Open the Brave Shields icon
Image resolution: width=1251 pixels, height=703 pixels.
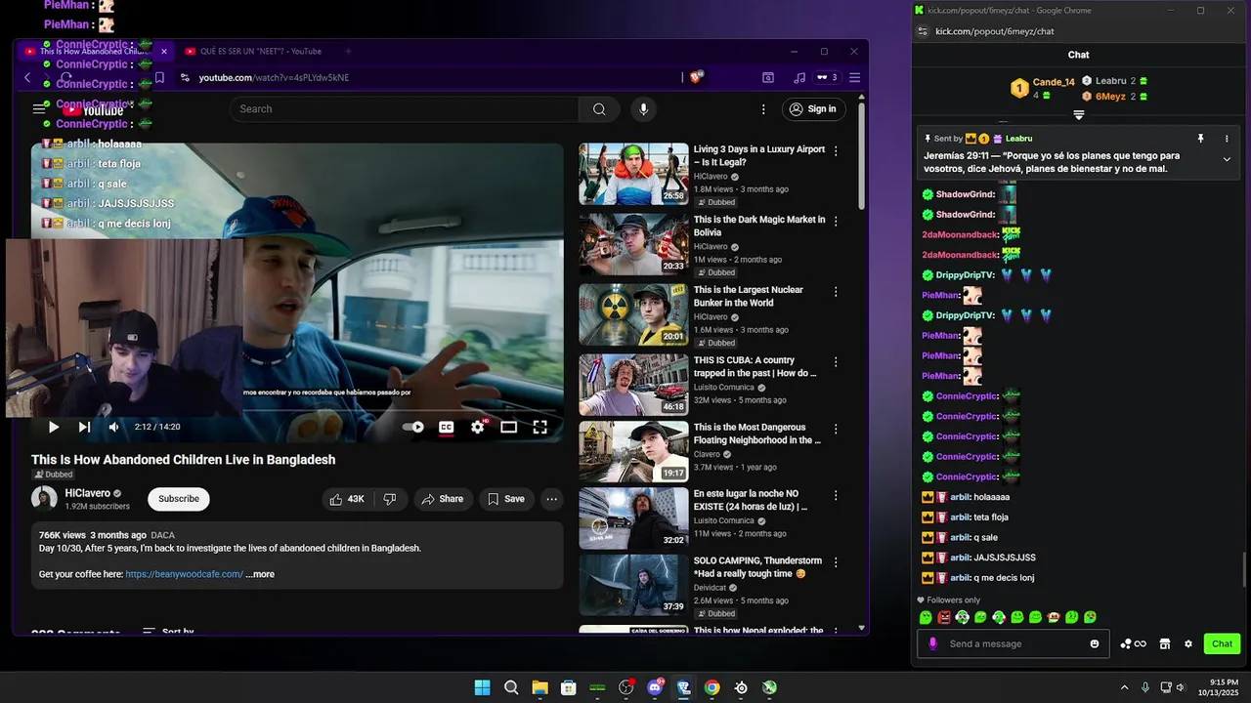[696, 77]
